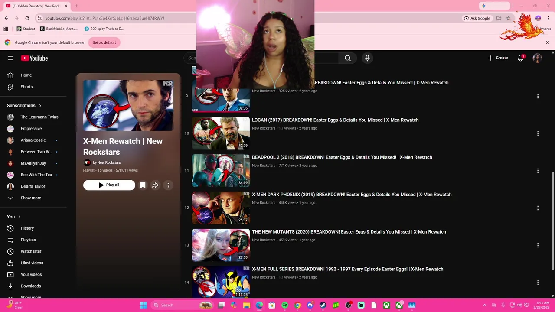This screenshot has height=312, width=555.
Task: Save the playlist with the bookmark icon
Action: 143,185
